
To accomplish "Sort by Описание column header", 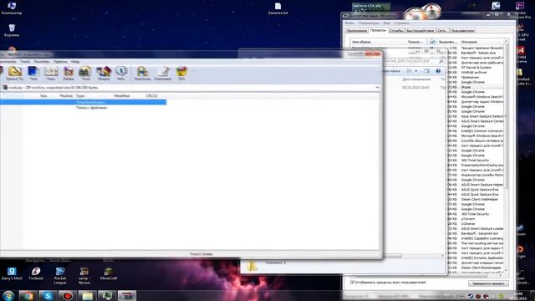I will point(481,42).
